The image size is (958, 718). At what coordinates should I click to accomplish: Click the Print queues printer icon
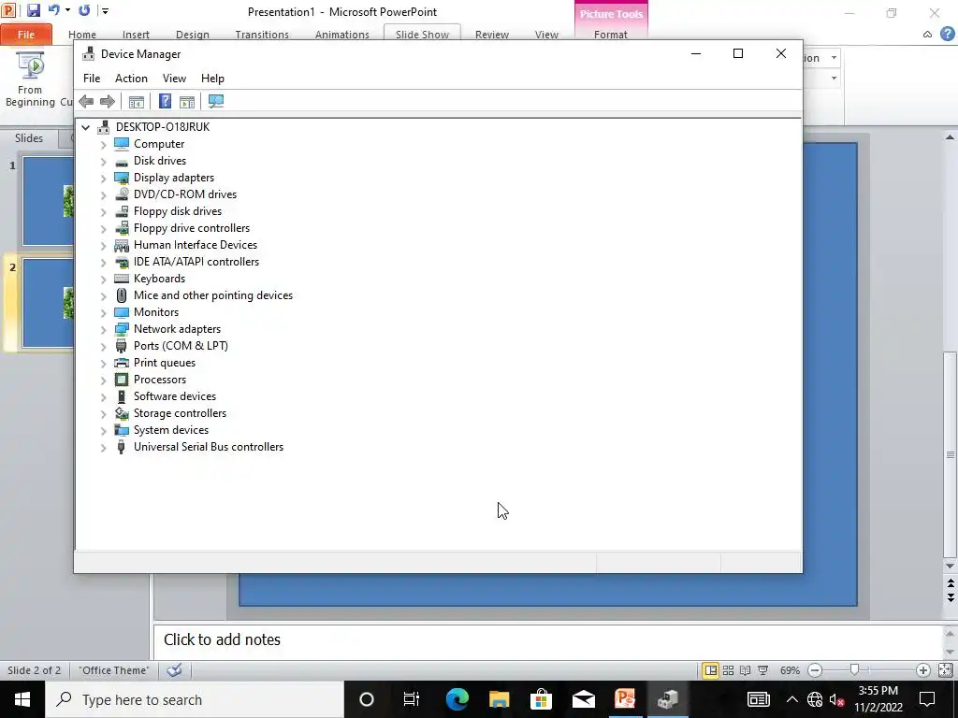122,363
